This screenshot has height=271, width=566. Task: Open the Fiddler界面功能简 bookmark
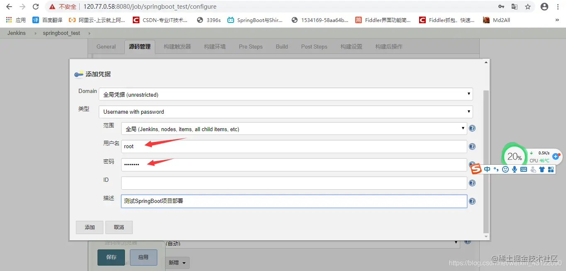(x=383, y=20)
